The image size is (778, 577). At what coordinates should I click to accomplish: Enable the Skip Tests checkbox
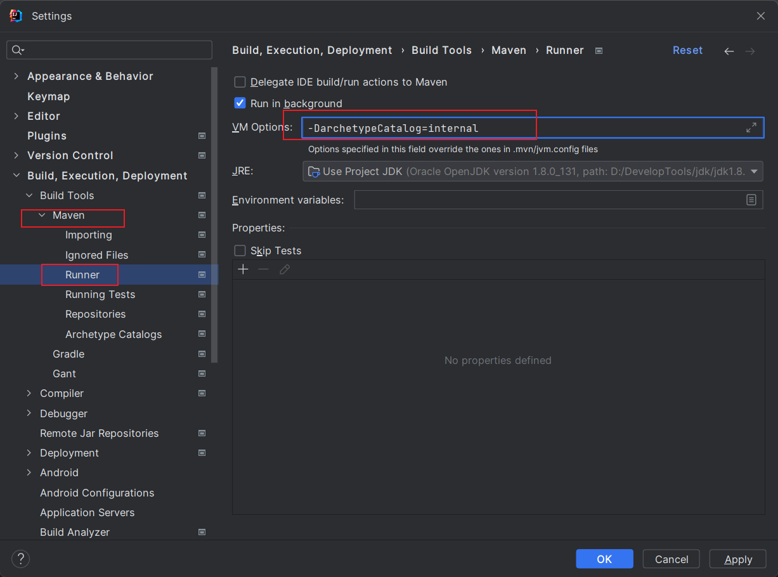pos(240,250)
